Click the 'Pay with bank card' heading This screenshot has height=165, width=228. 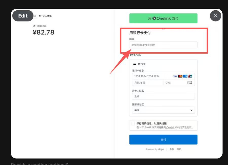tap(140, 33)
